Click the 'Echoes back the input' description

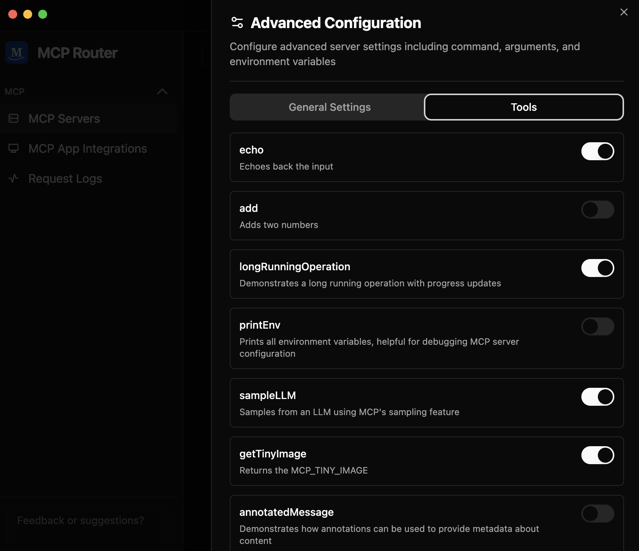coord(286,166)
